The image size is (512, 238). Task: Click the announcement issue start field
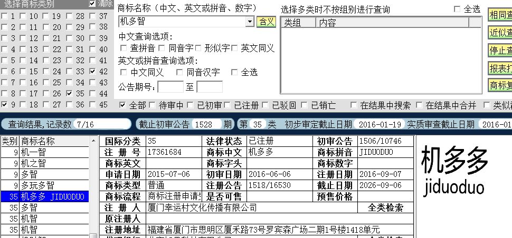click(170, 87)
